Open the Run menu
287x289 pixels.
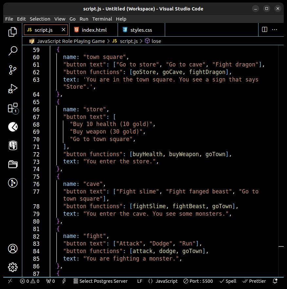pyautogui.click(x=84, y=19)
